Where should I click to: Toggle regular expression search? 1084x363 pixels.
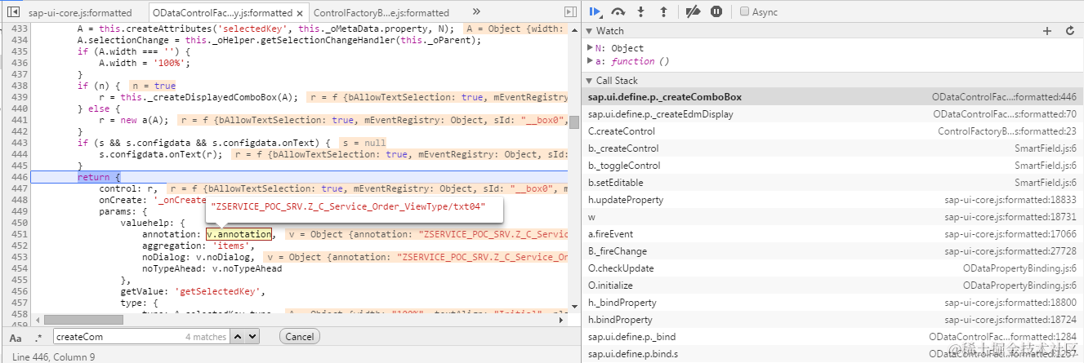pyautogui.click(x=38, y=337)
